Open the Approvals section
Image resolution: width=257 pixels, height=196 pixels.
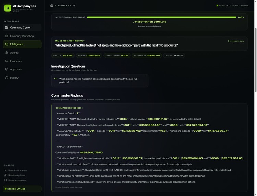(22, 69)
